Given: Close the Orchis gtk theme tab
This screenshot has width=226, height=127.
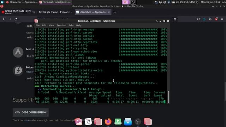Looking at the screenshot, I should [x=71, y=12].
